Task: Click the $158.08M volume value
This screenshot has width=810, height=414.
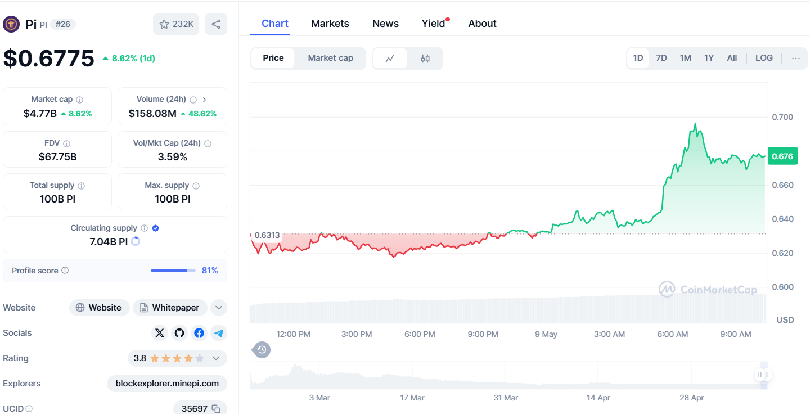Action: (x=152, y=114)
